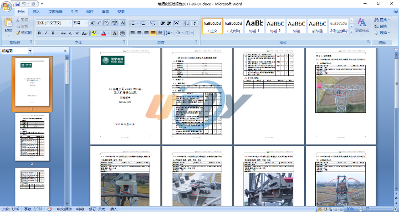Expand the thumbnail pane view selector dropdown
This screenshot has width=399, height=212.
[30, 51]
